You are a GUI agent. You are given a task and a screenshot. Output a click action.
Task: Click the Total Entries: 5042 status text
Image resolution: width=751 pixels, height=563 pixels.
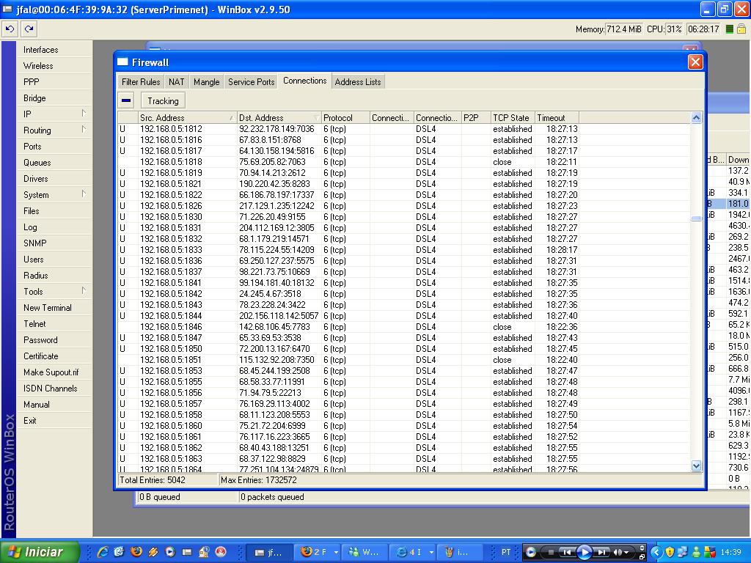pos(153,480)
